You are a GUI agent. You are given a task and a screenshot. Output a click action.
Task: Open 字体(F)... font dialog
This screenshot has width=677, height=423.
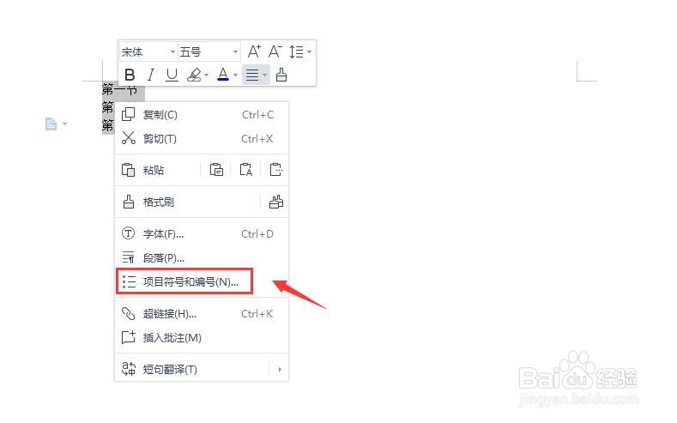pos(201,234)
